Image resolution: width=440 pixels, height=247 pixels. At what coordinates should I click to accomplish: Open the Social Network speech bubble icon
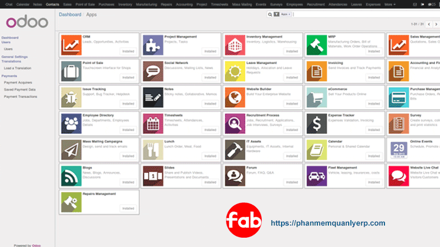coord(153,71)
